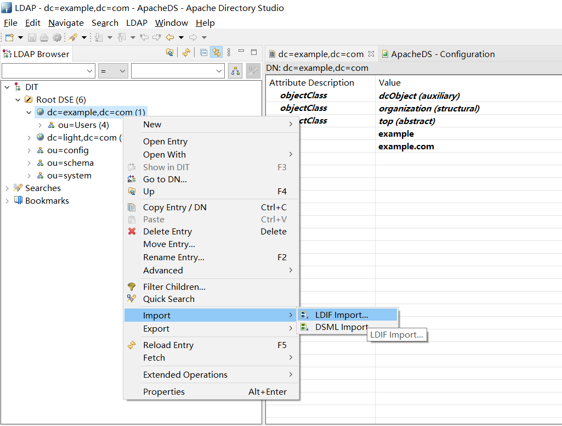Open the View Menu three-dots icon
Screen dimensions: 562x426
coord(229,53)
